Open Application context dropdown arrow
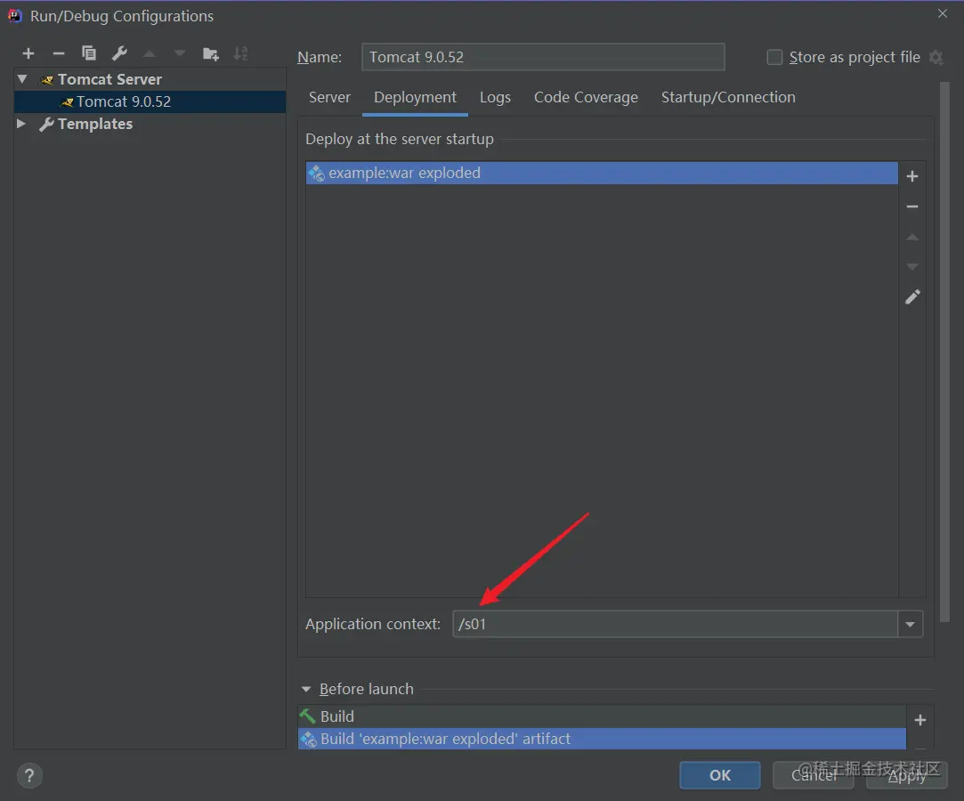Viewport: 964px width, 801px height. (910, 625)
